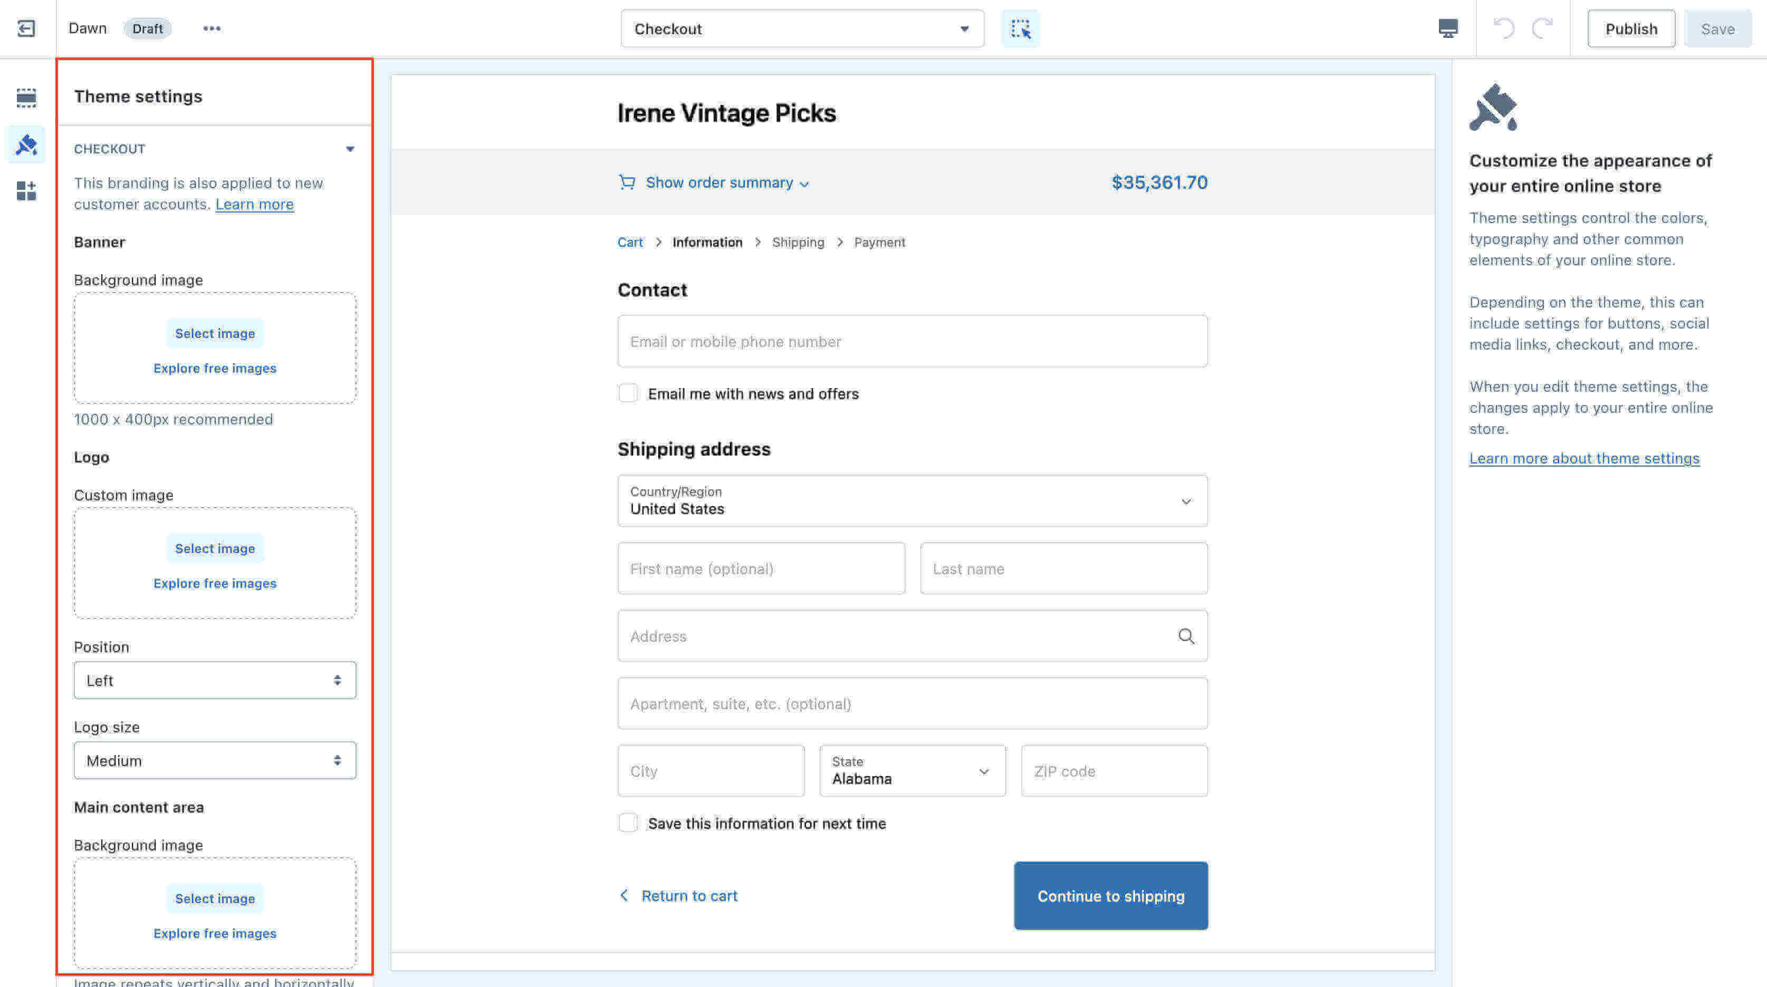Click the cart icon beside order summary

tap(626, 182)
